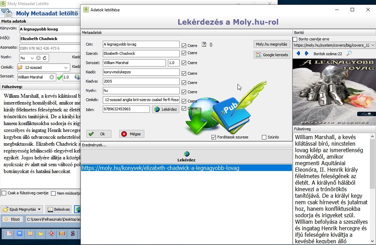
Task: Open the help question-mark icon beside Cím
Action: (x=204, y=44)
